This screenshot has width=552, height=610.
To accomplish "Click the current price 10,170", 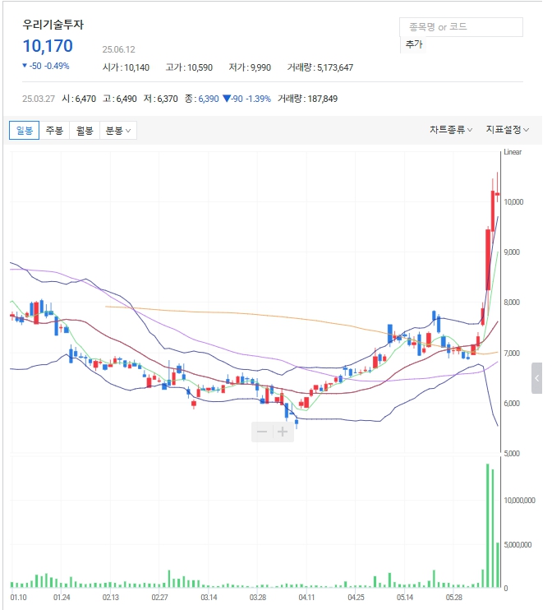I will pyautogui.click(x=48, y=46).
